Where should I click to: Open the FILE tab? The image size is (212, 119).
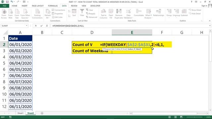4,6
